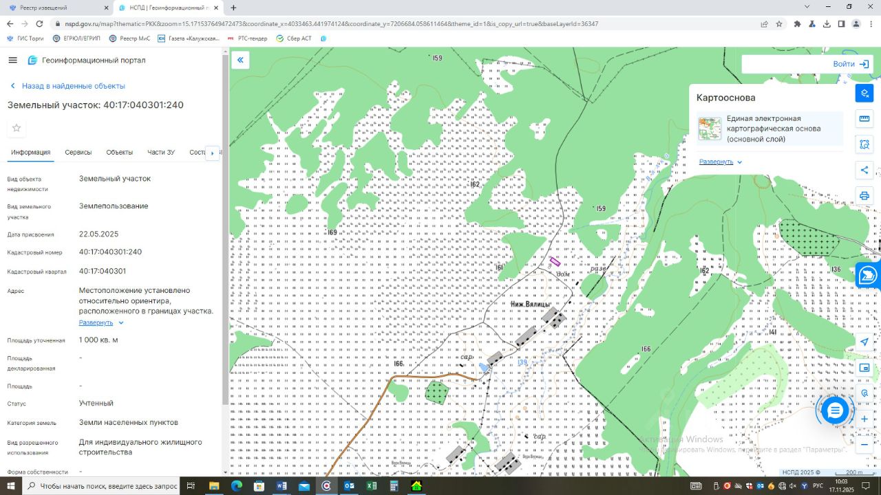Share this page from the address bar
The image size is (881, 495).
click(764, 23)
